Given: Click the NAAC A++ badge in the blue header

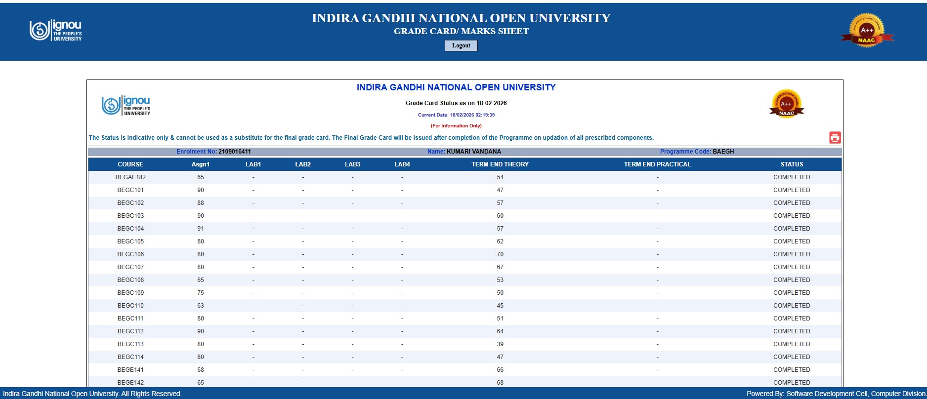Looking at the screenshot, I should [867, 31].
